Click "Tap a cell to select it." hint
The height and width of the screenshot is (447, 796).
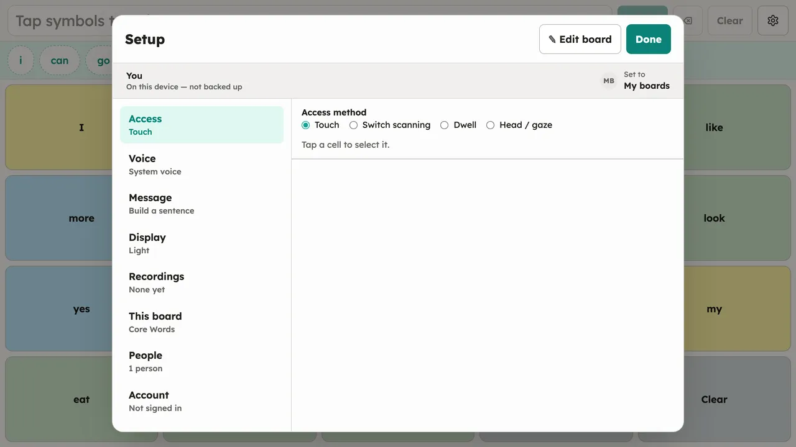tap(346, 145)
